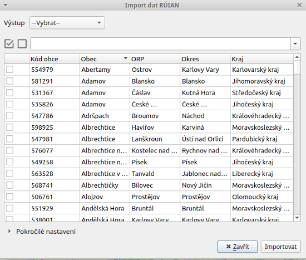Tick the checkbox for Abertamy row
306x260 pixels.
[9, 70]
